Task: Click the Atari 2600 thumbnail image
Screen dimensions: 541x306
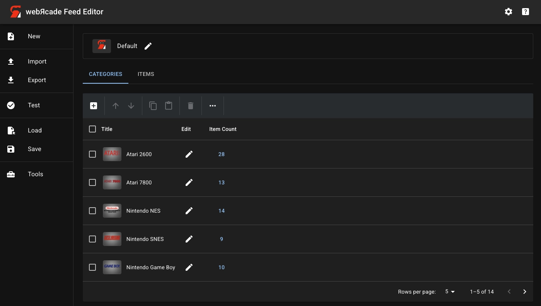Action: [112, 154]
